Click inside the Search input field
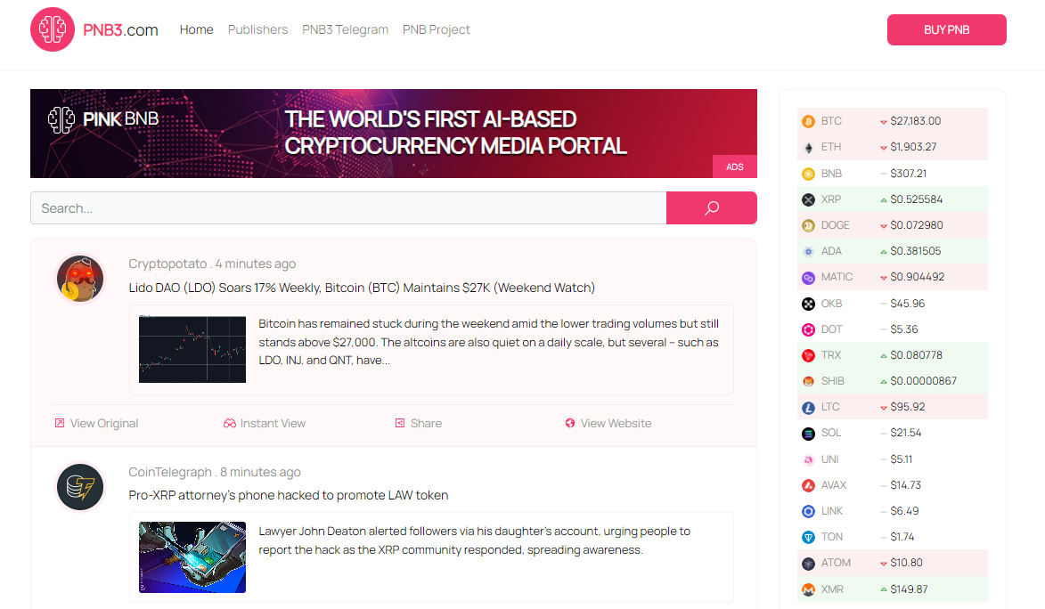 [x=347, y=207]
